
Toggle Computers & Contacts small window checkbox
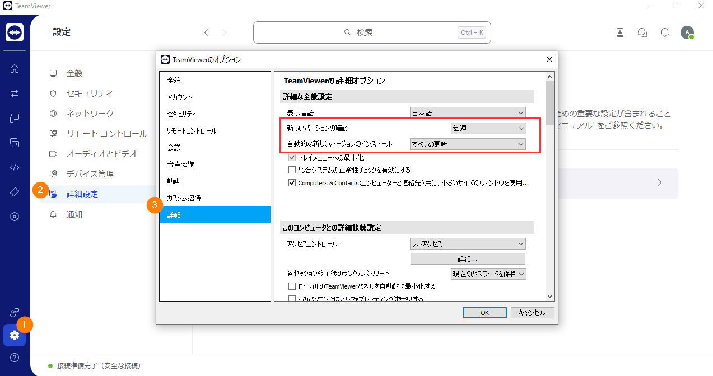(292, 183)
